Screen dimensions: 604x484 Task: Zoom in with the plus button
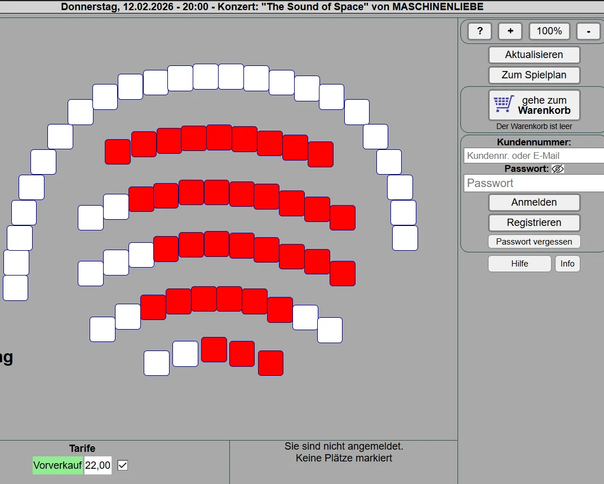510,31
